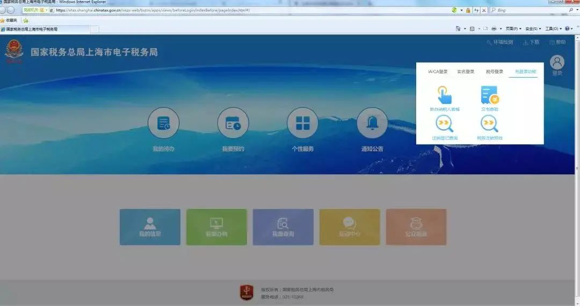Click the 登录 text under avatar
Viewport: 580px width, 306px height.
click(x=557, y=73)
